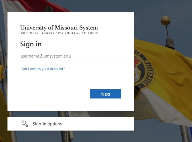Click the "Sign in" heading
Viewport: 192px width, 142px height.
coord(31,44)
